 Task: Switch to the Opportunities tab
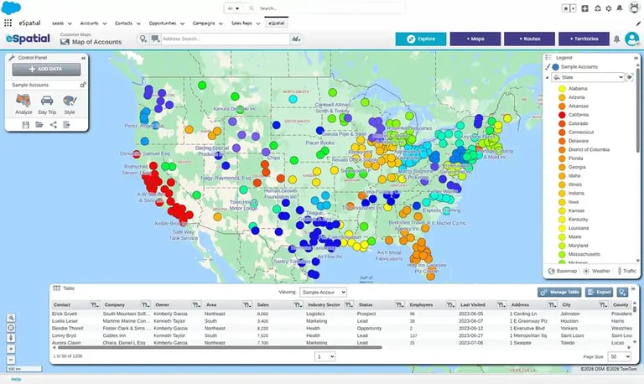(x=162, y=23)
